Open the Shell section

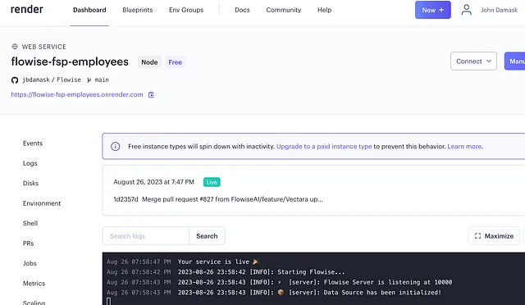[x=30, y=223]
